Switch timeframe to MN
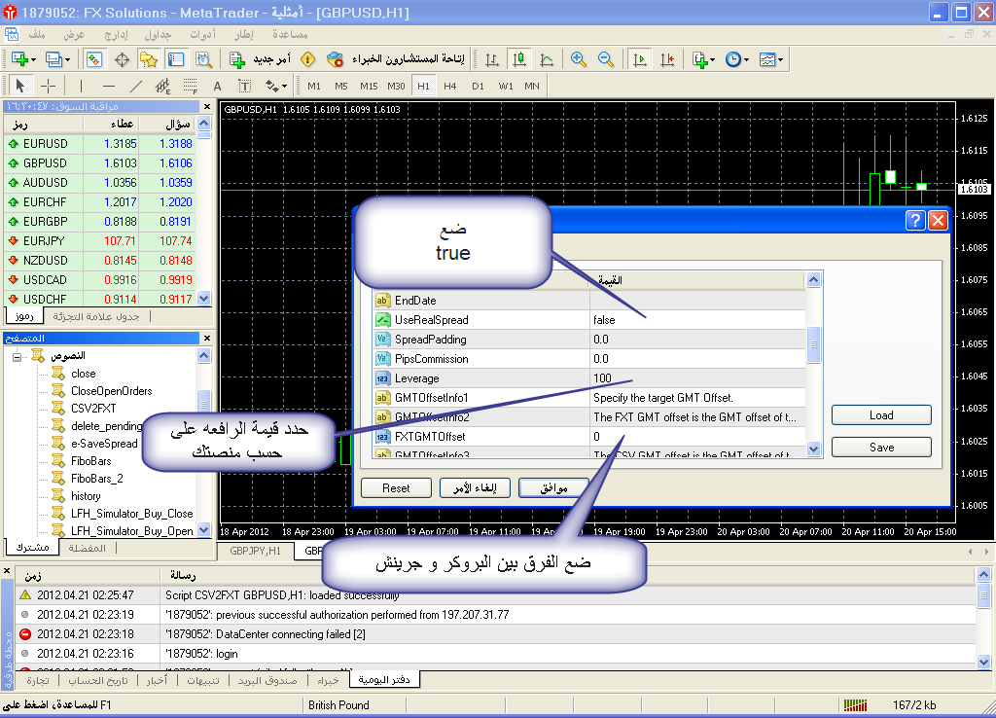Screen dimensions: 996x718 click(532, 86)
